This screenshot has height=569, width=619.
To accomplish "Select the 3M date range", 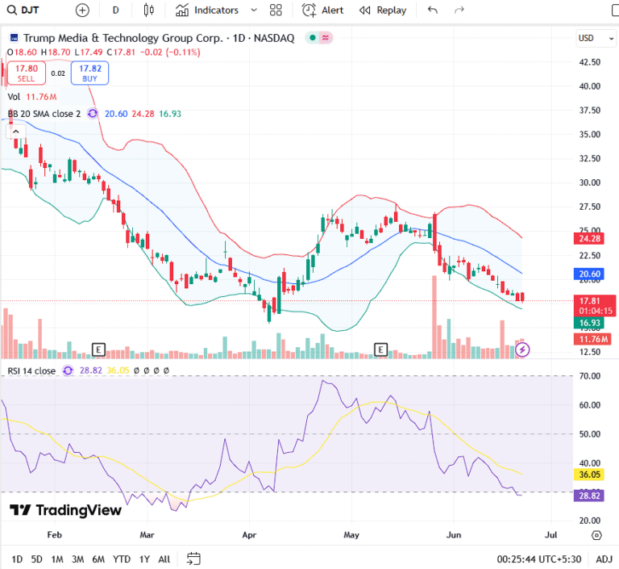I will coord(77,559).
